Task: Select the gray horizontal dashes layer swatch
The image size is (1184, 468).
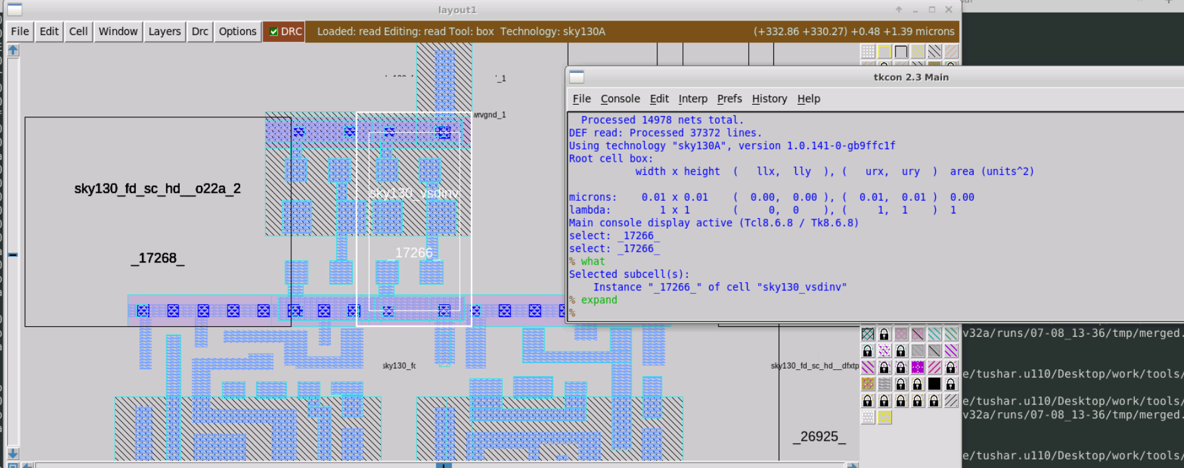Action: pos(884,384)
